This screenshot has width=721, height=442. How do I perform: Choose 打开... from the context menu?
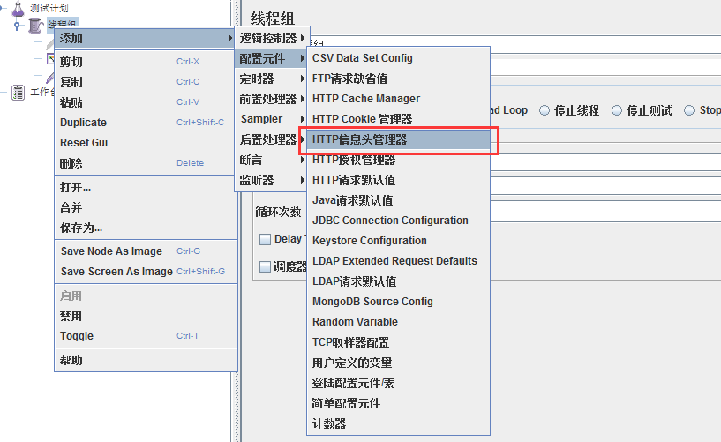pyautogui.click(x=146, y=187)
